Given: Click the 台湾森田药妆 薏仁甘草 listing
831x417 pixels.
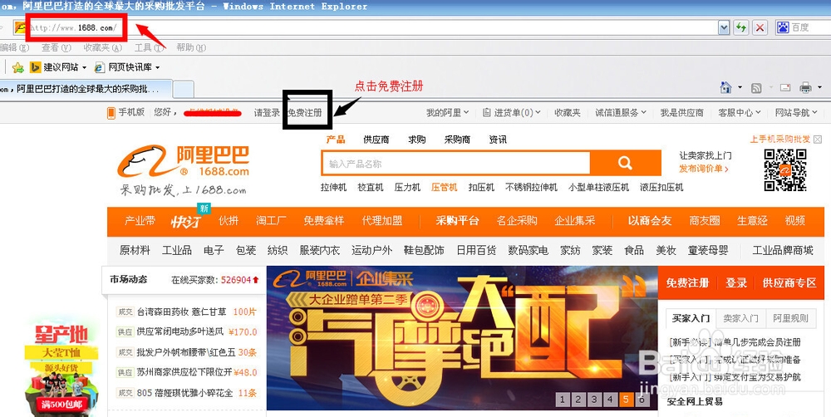Looking at the screenshot, I should (x=181, y=312).
